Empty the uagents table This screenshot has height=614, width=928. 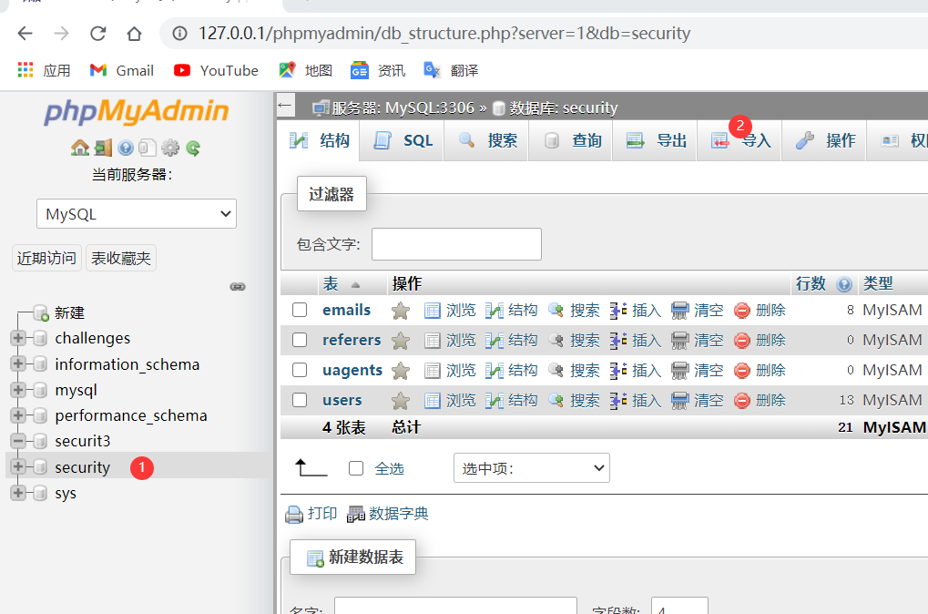(x=698, y=371)
